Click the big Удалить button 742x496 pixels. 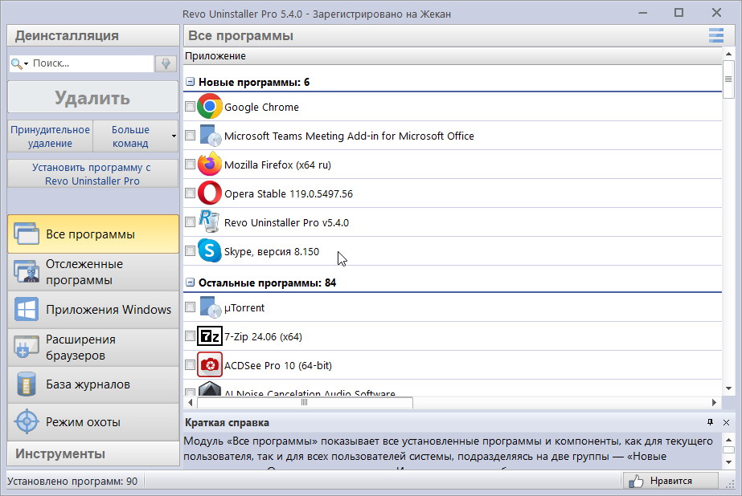click(92, 97)
